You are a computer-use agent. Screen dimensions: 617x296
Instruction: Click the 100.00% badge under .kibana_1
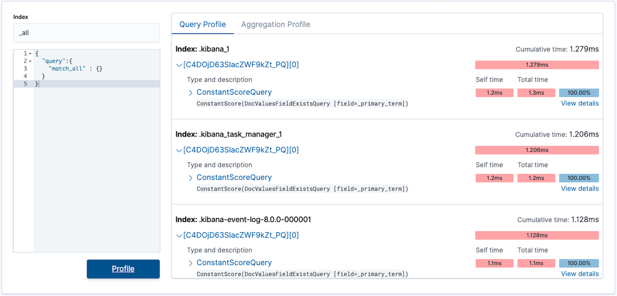tap(578, 93)
